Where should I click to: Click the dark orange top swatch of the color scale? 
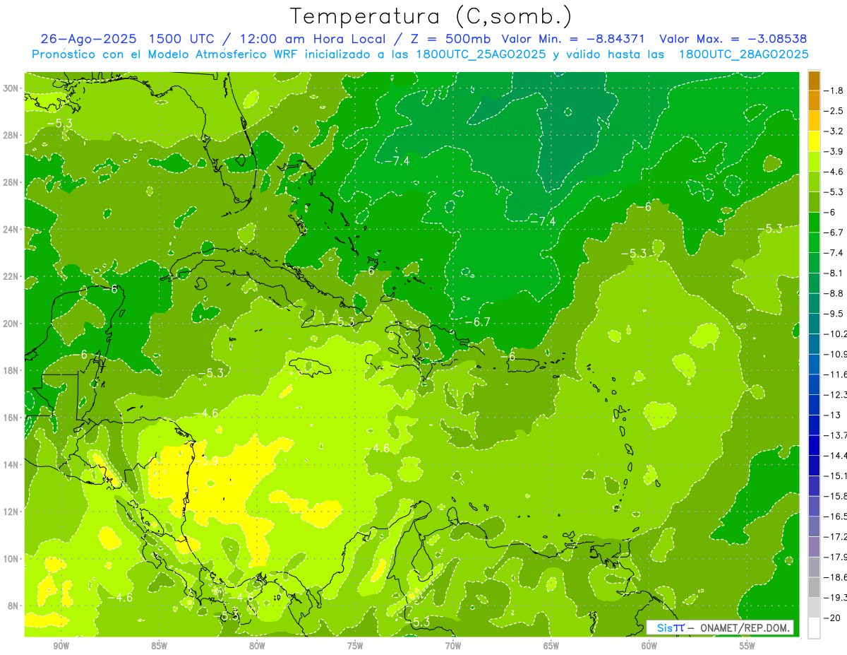[x=815, y=81]
